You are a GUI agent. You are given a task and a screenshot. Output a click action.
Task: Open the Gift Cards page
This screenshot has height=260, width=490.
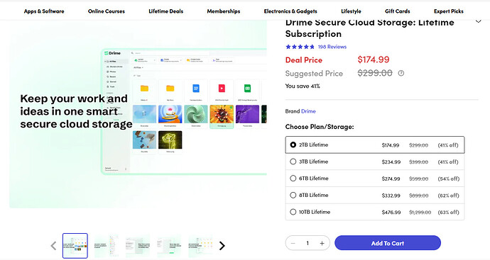tap(397, 11)
